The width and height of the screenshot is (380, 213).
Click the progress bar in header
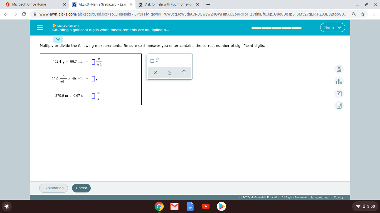tap(276, 28)
